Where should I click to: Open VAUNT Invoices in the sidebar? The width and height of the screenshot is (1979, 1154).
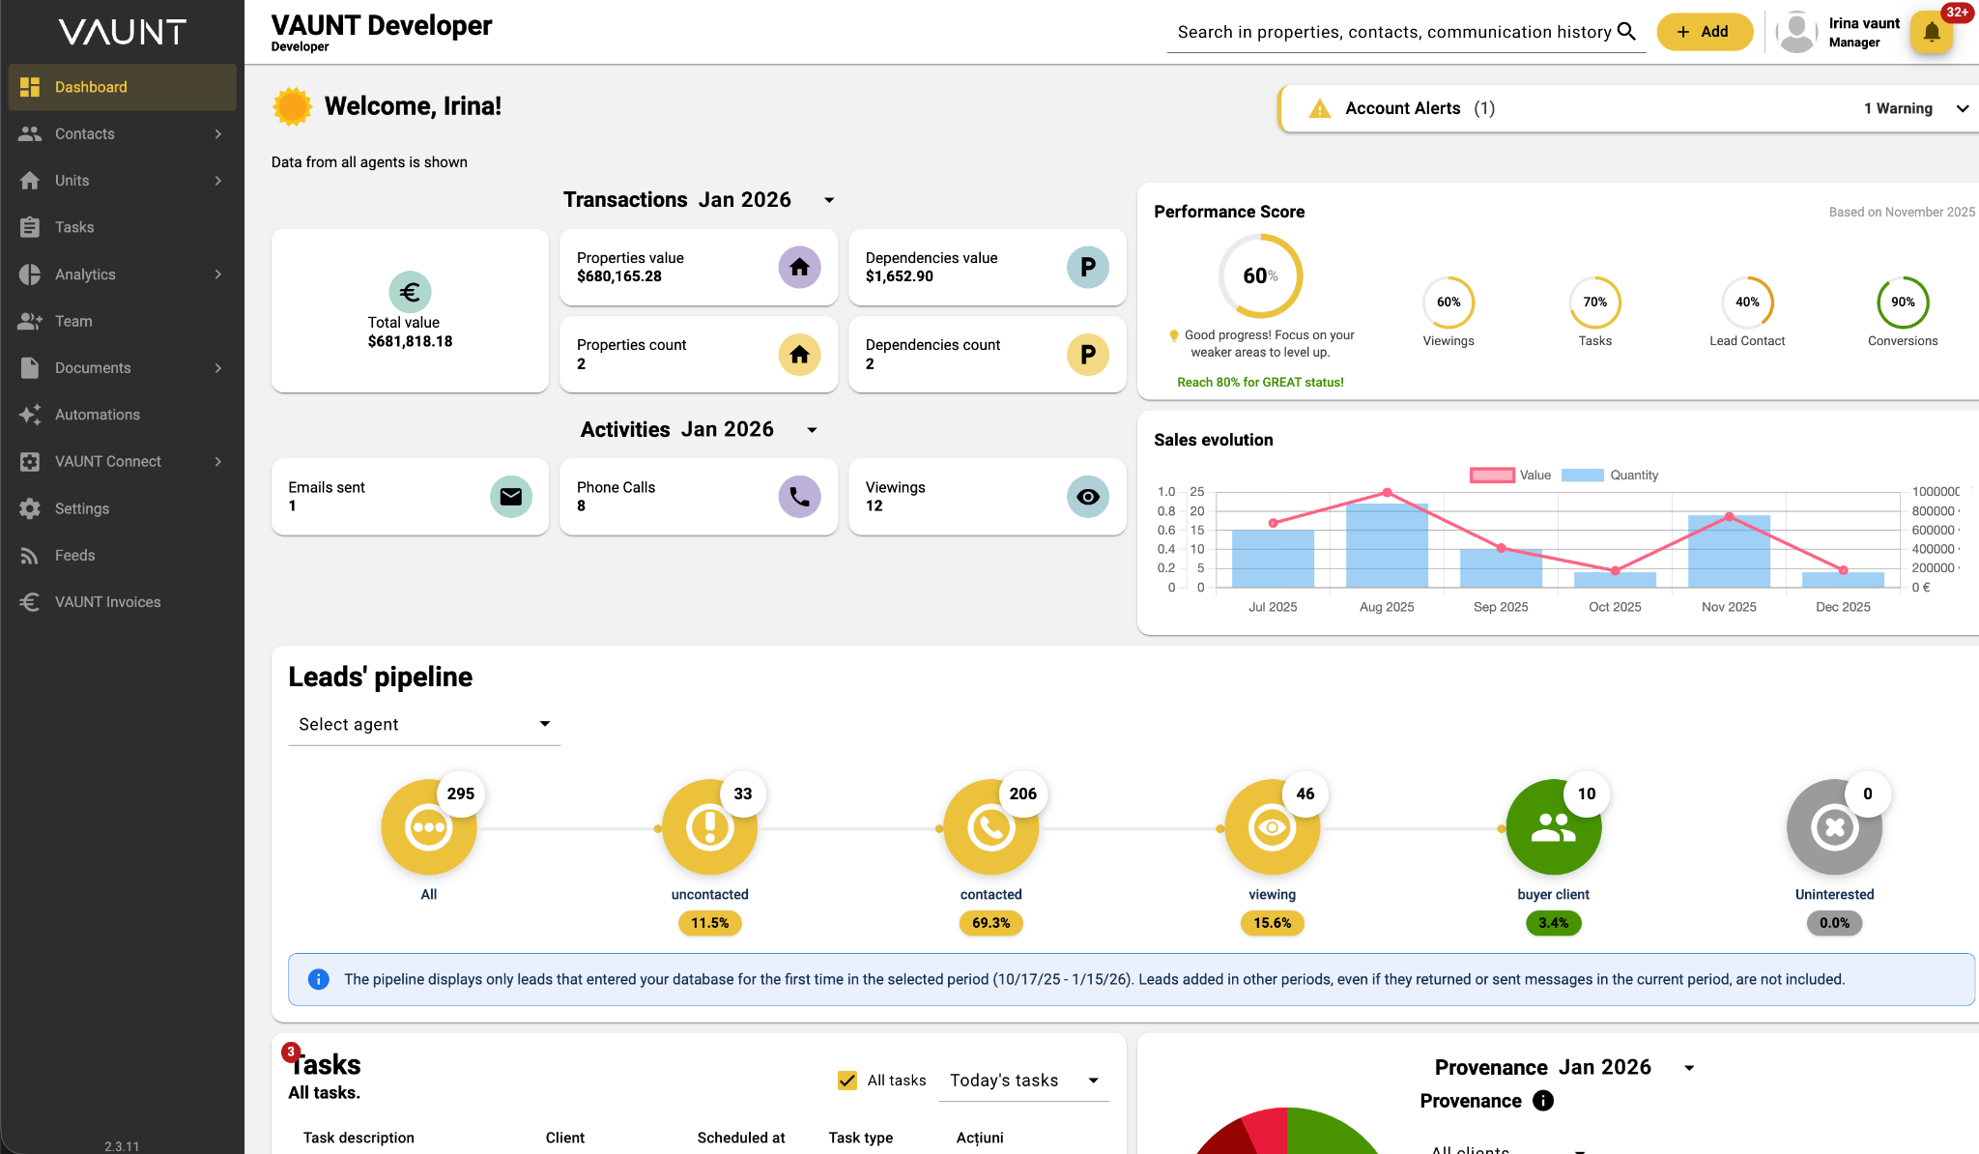coord(107,602)
